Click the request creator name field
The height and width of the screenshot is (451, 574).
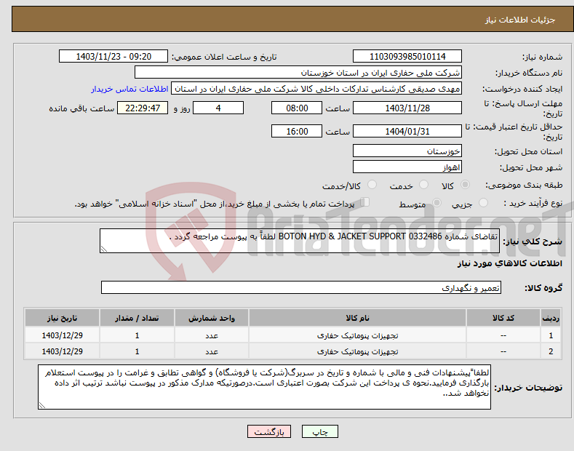click(316, 89)
